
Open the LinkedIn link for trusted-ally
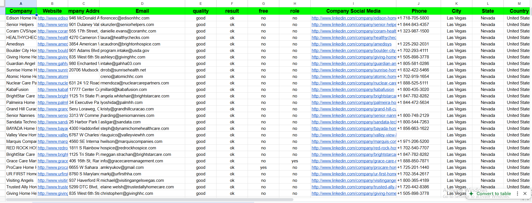coord(354,187)
